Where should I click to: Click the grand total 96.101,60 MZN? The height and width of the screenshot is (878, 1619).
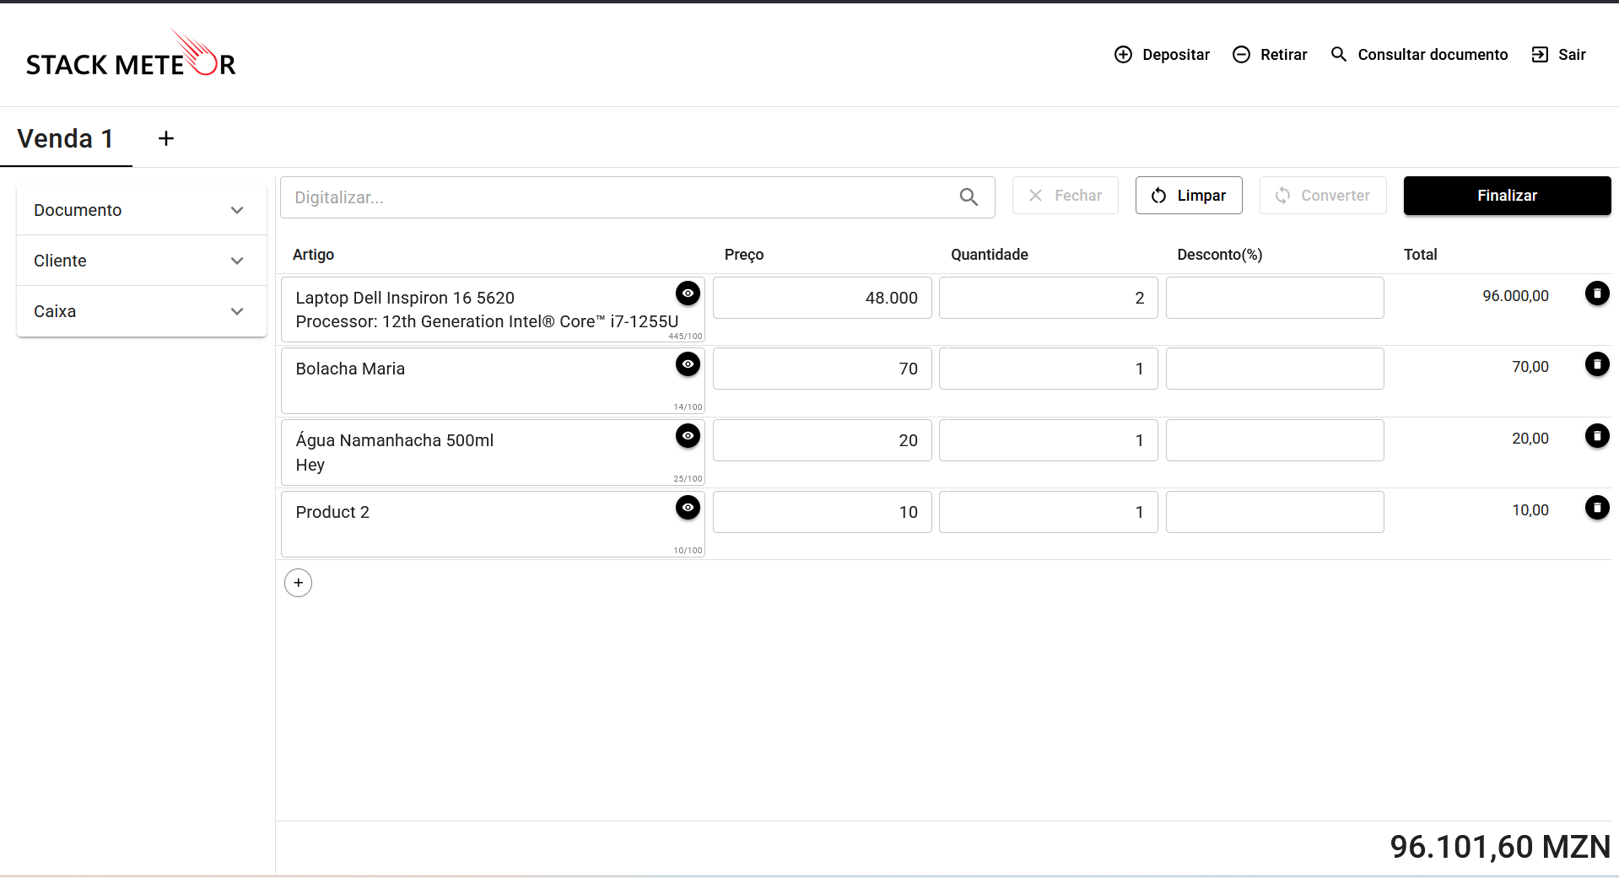(1500, 847)
